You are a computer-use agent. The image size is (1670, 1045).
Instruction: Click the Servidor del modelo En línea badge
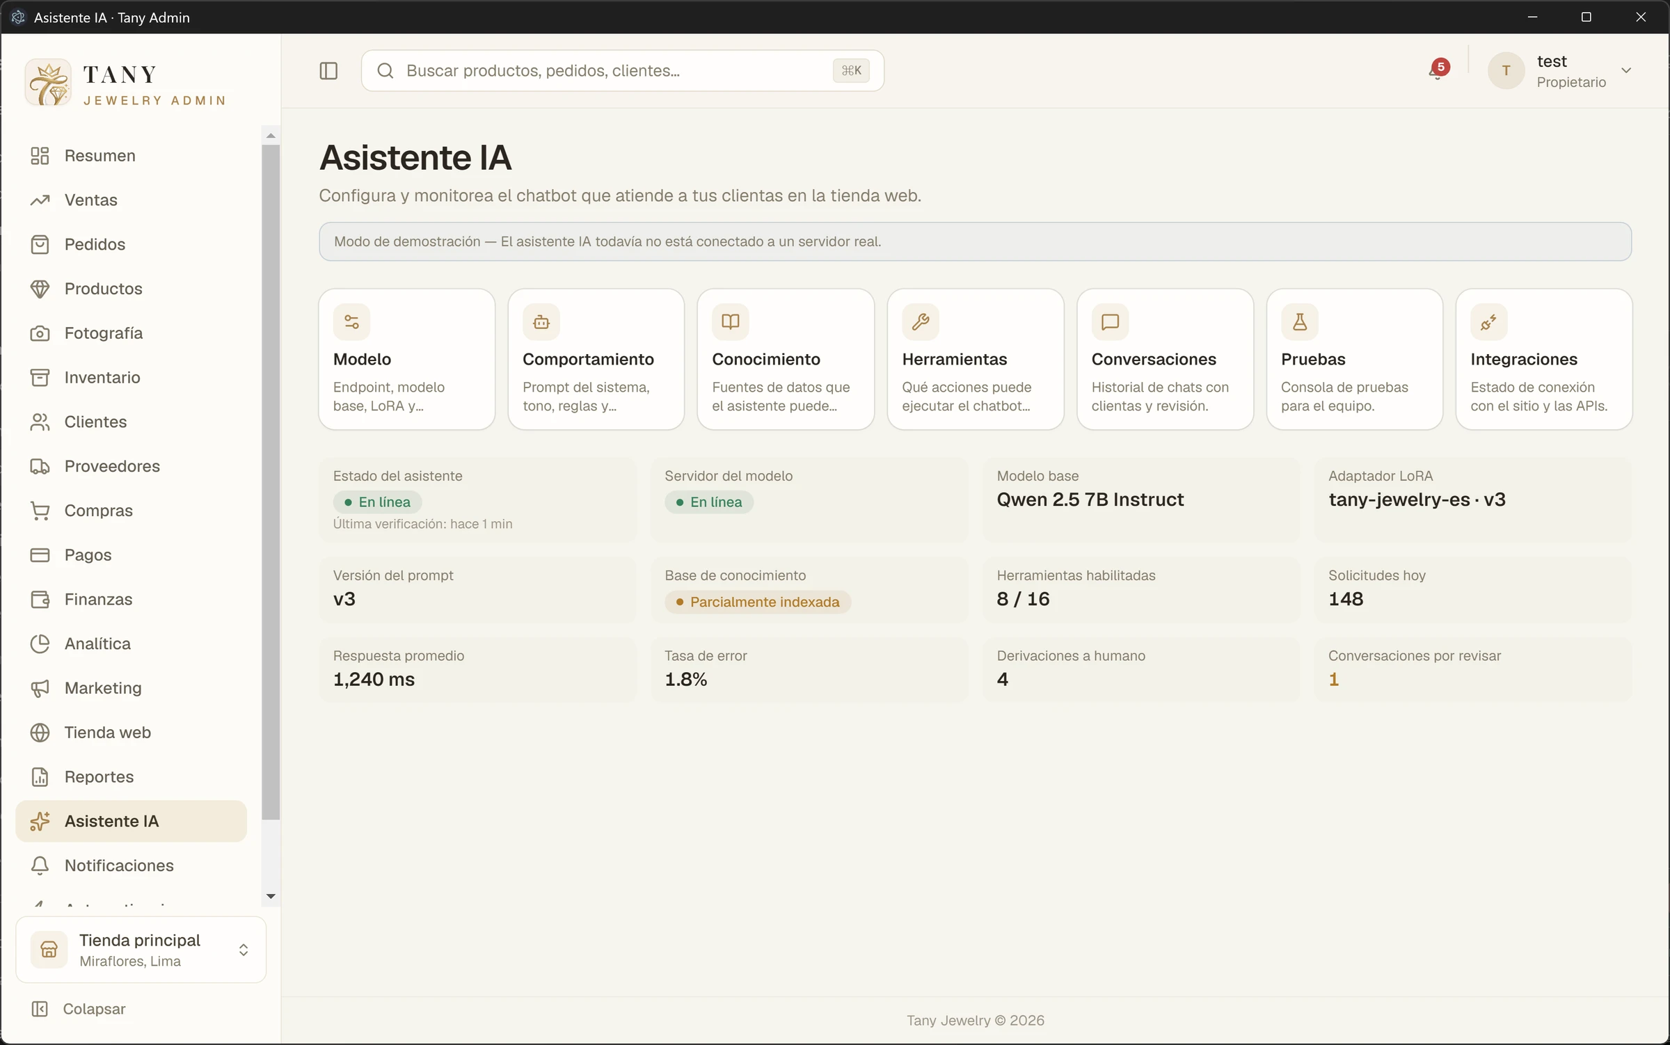[x=708, y=502]
